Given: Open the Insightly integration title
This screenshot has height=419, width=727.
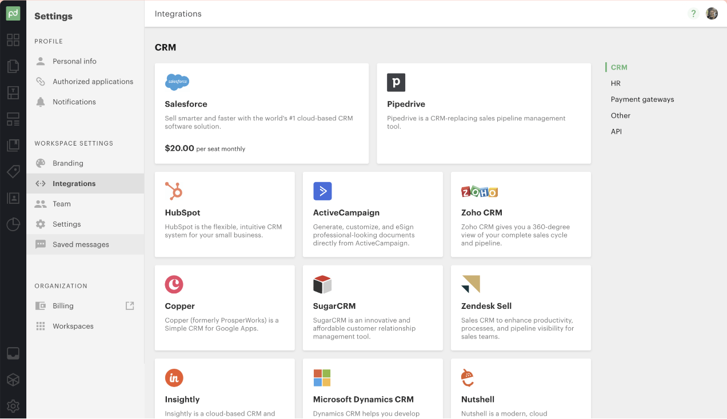Looking at the screenshot, I should [x=182, y=400].
